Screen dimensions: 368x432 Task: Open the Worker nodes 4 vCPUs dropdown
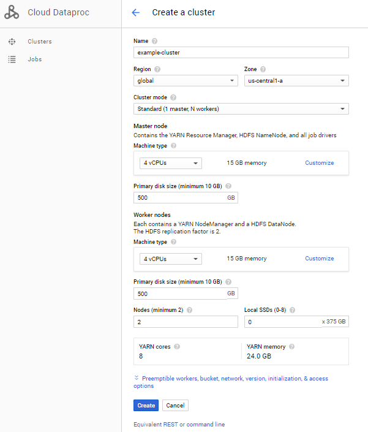[171, 259]
